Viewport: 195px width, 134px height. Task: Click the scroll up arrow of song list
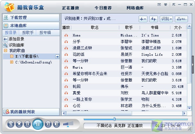[x=189, y=27]
